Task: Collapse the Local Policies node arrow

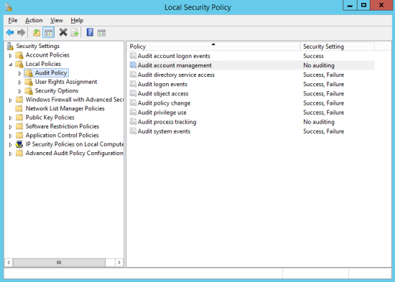Action: click(x=11, y=65)
